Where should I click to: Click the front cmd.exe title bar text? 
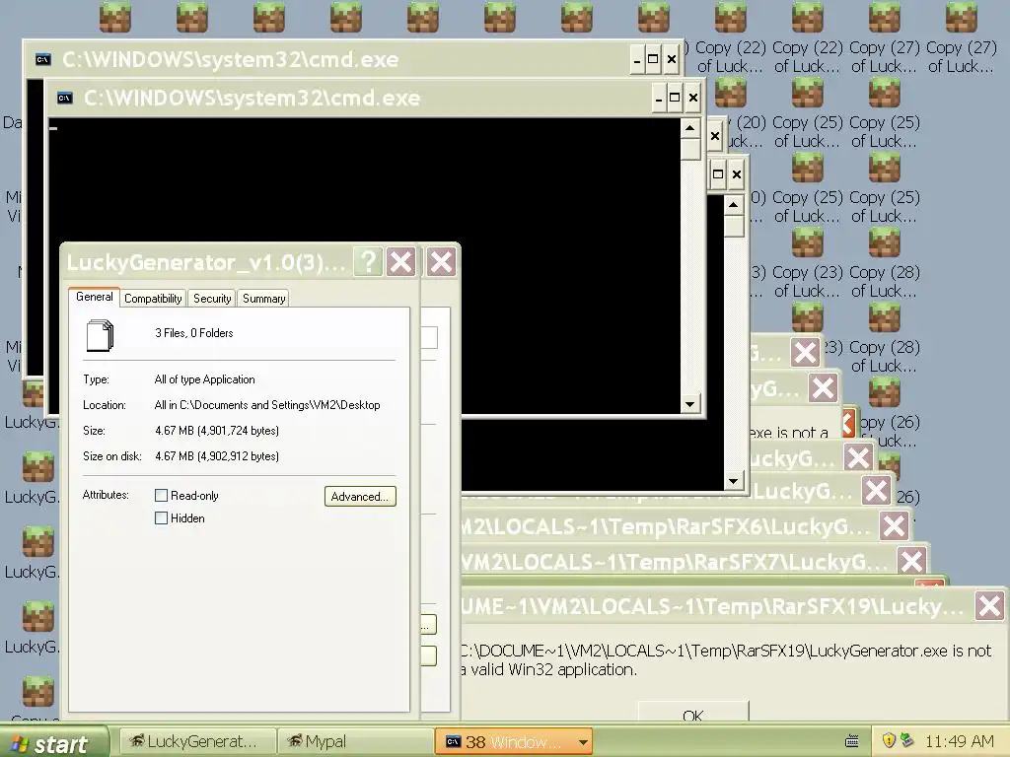point(252,98)
